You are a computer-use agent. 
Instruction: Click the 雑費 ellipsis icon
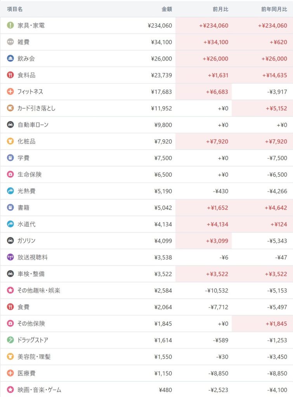pyautogui.click(x=10, y=42)
